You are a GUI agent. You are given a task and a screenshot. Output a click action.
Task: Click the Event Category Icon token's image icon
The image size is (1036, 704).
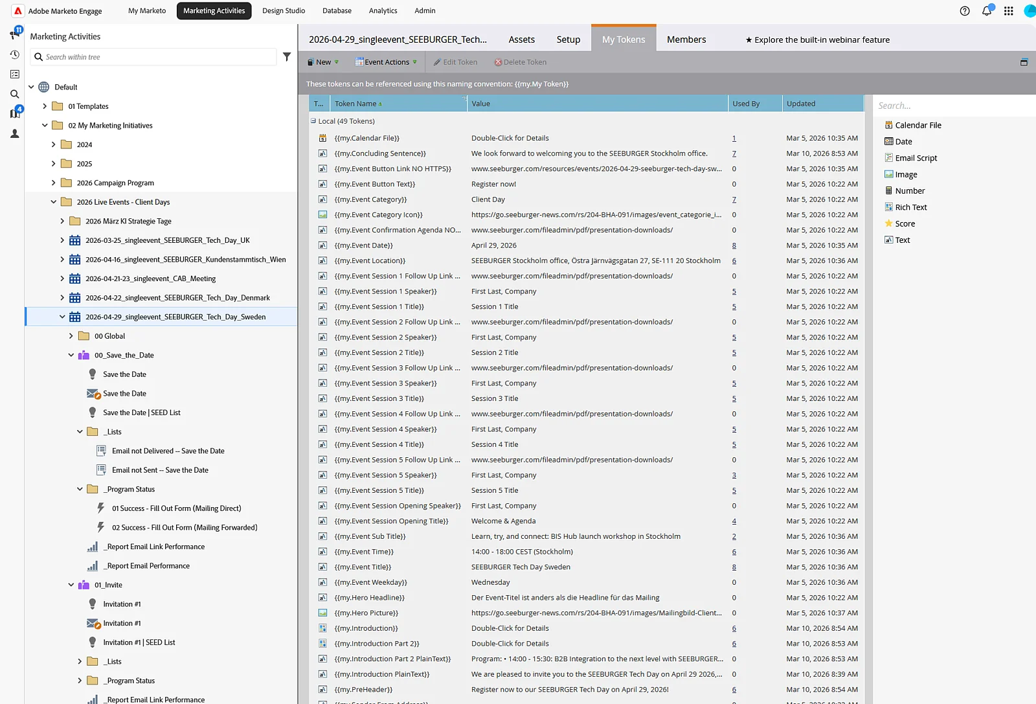point(322,215)
